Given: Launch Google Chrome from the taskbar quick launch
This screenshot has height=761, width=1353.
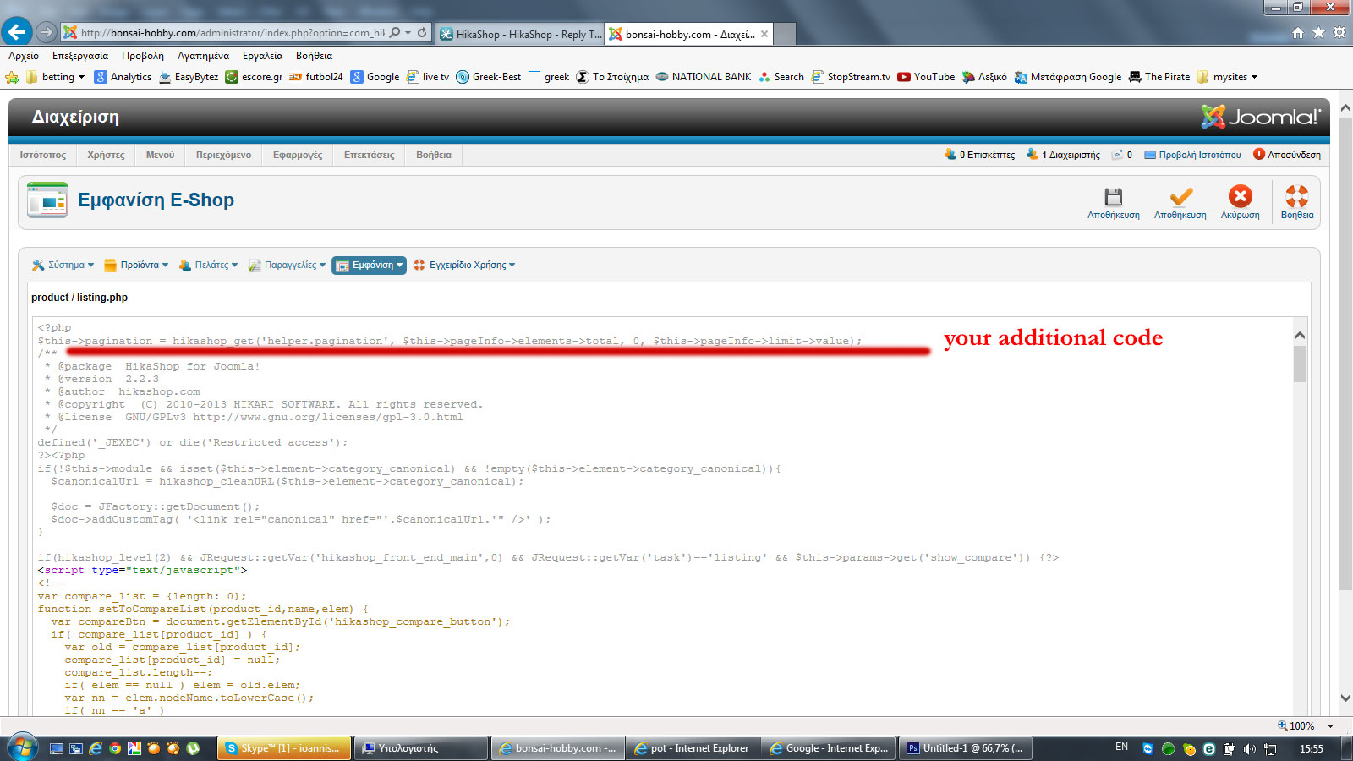Looking at the screenshot, I should click(115, 748).
